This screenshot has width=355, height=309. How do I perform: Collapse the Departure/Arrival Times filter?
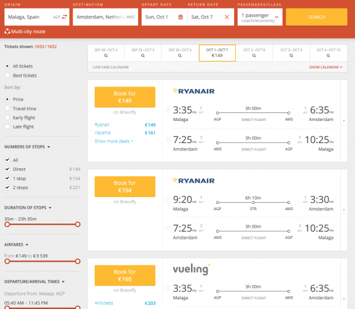coord(63,282)
